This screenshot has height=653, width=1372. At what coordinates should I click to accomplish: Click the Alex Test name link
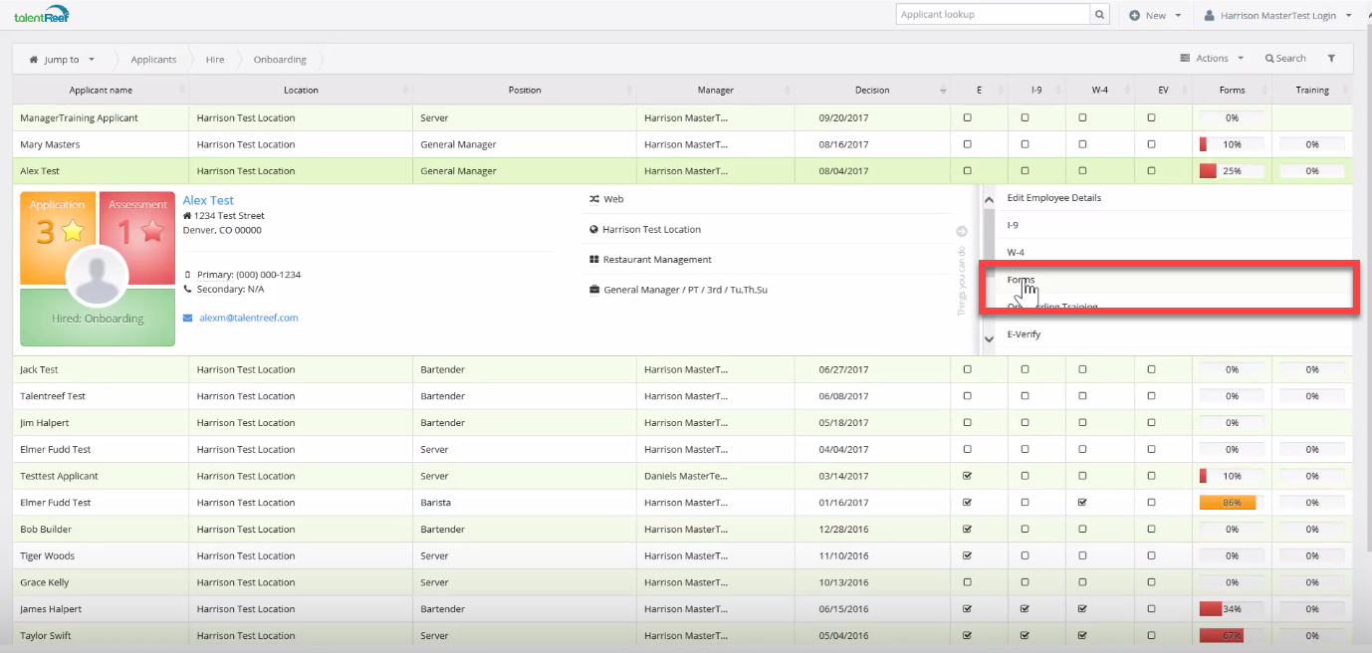tap(207, 199)
